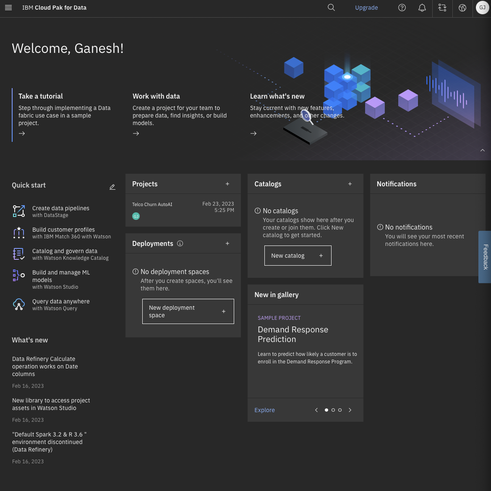Viewport: 491px width, 491px height.
Task: Click the Catalog and govern data icon
Action: pos(19,254)
